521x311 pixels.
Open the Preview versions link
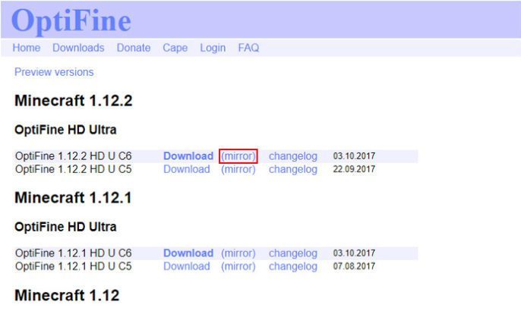click(54, 72)
